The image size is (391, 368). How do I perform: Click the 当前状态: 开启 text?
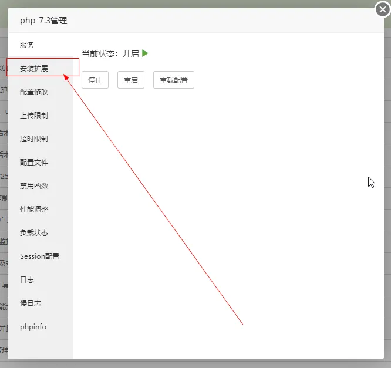110,53
